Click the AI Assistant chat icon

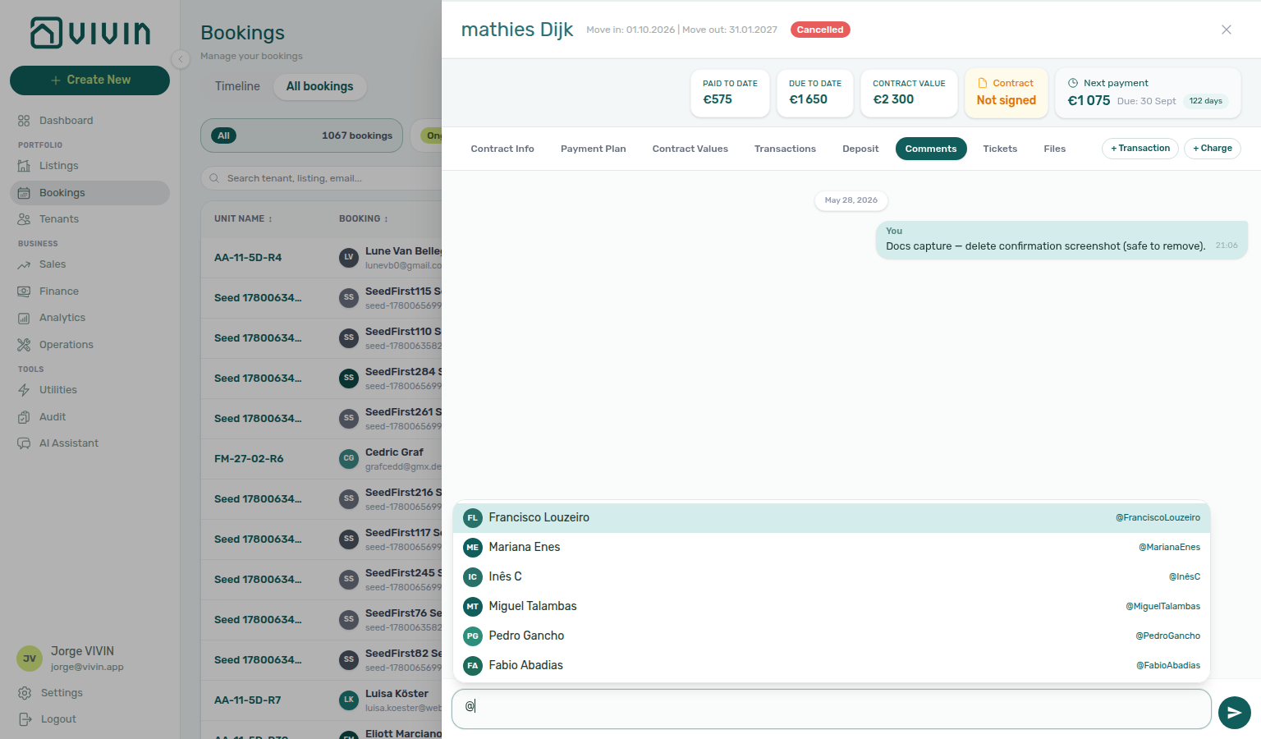(x=24, y=443)
